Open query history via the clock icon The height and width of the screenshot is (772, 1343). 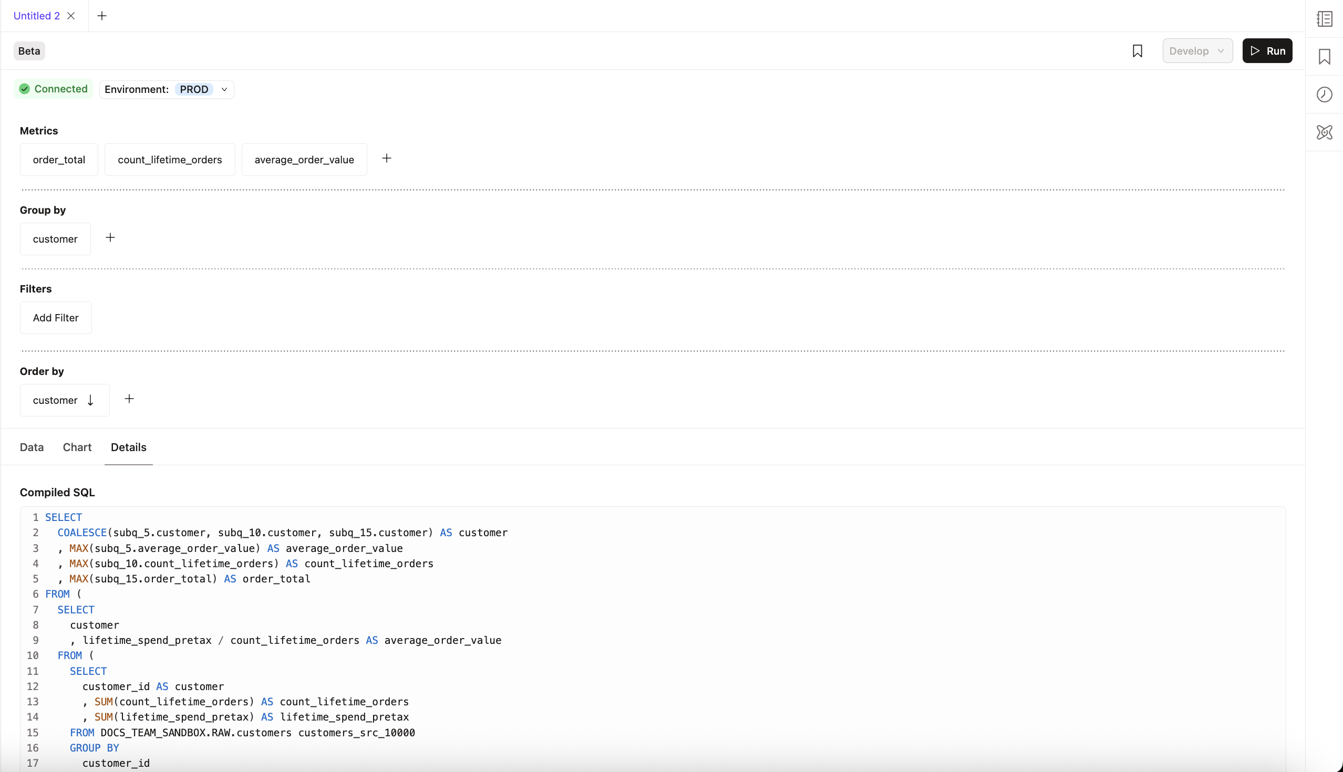[x=1324, y=95]
